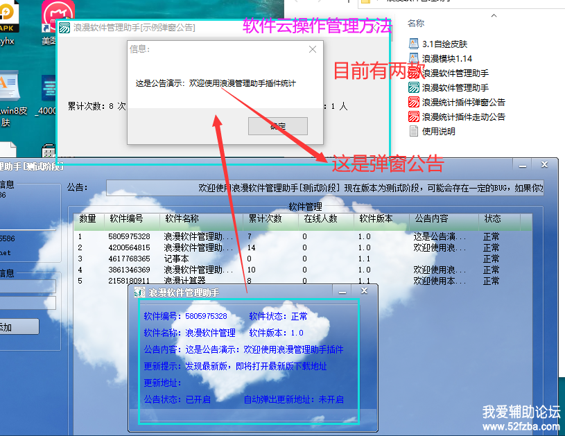Open the 浪漫模块1.14 file icon
Viewport: 565px width, 436px height.
tap(414, 58)
